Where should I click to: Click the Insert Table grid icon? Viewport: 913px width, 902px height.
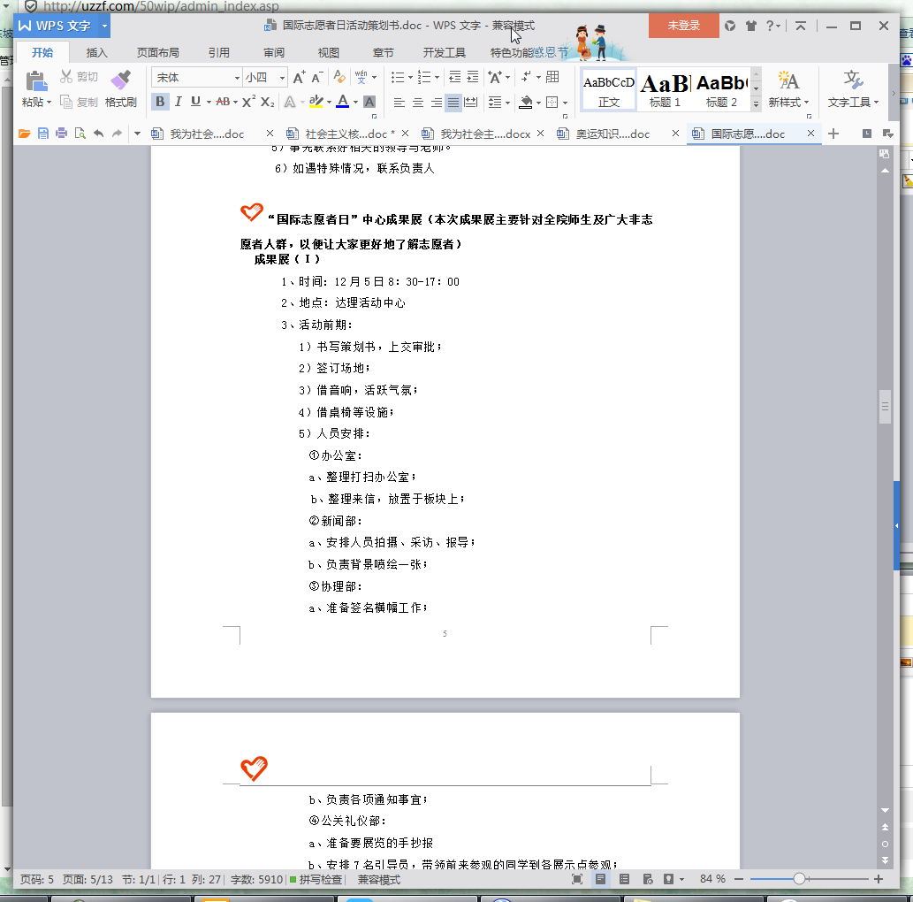pyautogui.click(x=552, y=77)
